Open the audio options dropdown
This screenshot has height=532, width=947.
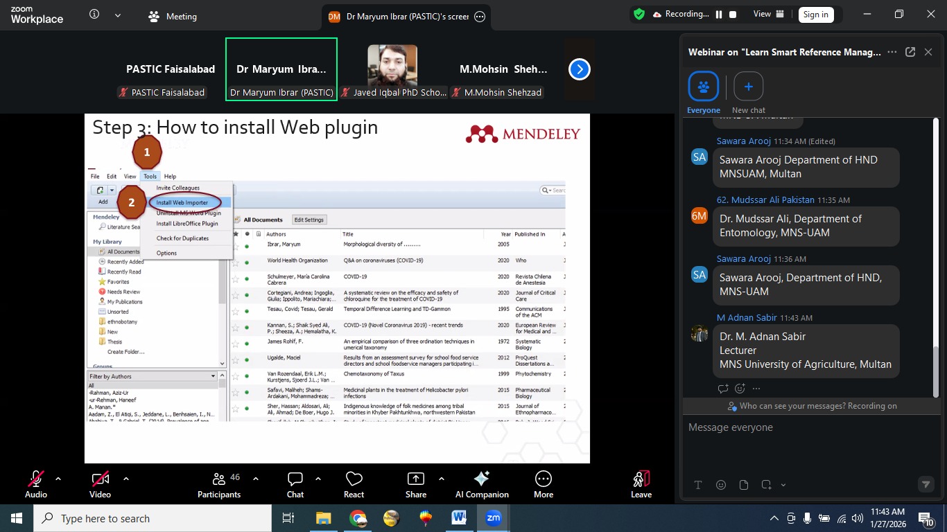[58, 477]
